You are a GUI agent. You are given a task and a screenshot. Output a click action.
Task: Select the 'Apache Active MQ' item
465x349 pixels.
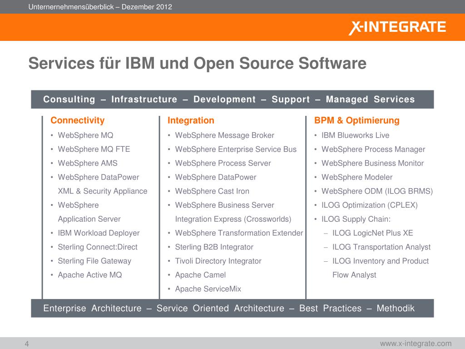90,275
